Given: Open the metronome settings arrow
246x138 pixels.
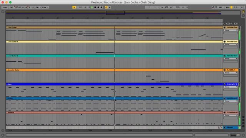Looking at the screenshot, I should (40, 7).
